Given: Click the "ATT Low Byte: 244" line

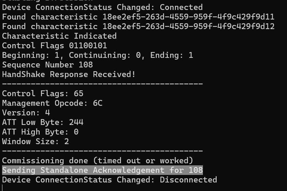Looking at the screenshot, I should coord(43,122).
